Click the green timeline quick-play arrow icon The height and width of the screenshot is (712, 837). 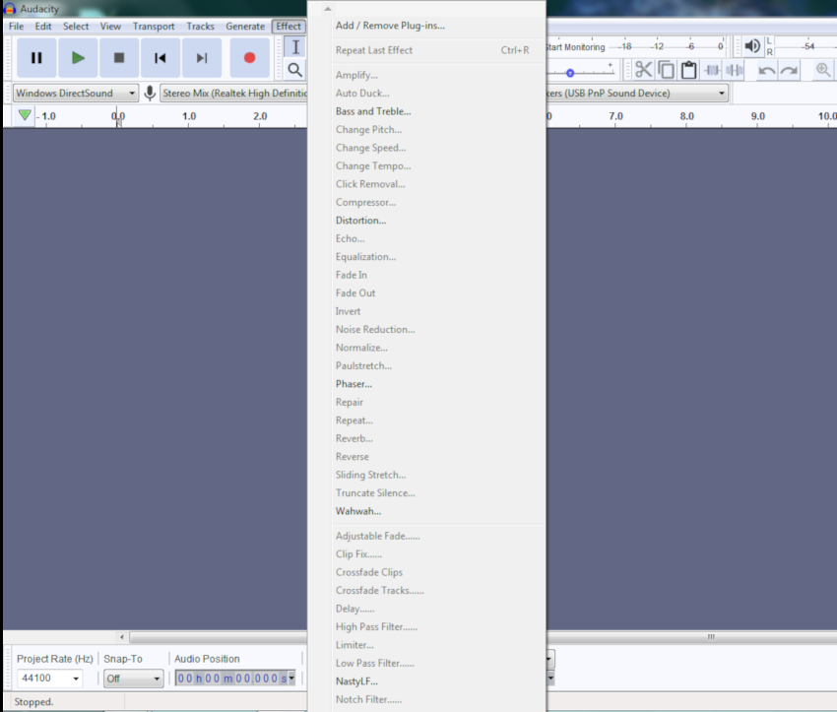pos(24,115)
